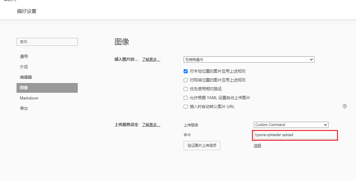This screenshot has height=181, width=356.
Task: Enable applying rules to network images (对网络位置的图片应用上述规则)
Action: [186, 80]
